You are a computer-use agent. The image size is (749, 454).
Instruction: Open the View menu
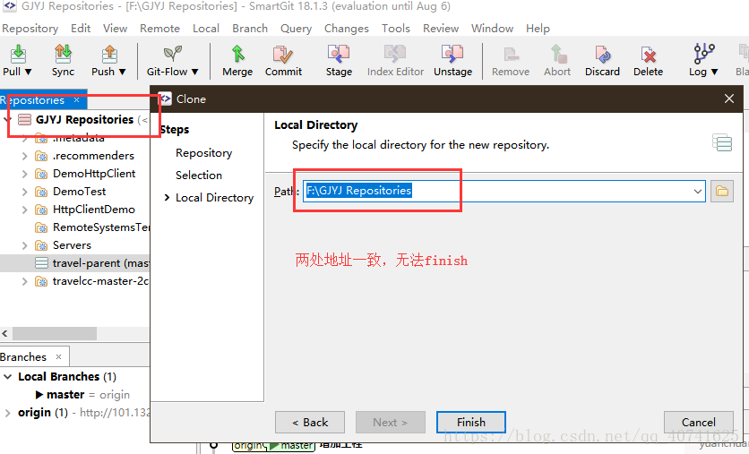tap(115, 29)
